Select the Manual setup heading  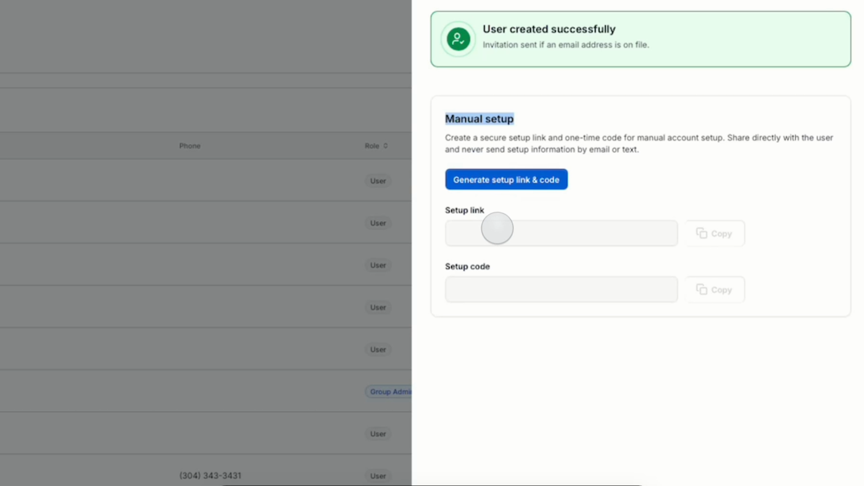pos(479,118)
